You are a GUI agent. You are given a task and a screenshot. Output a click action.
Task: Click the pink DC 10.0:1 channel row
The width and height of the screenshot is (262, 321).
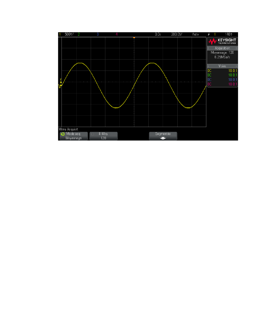point(222,84)
